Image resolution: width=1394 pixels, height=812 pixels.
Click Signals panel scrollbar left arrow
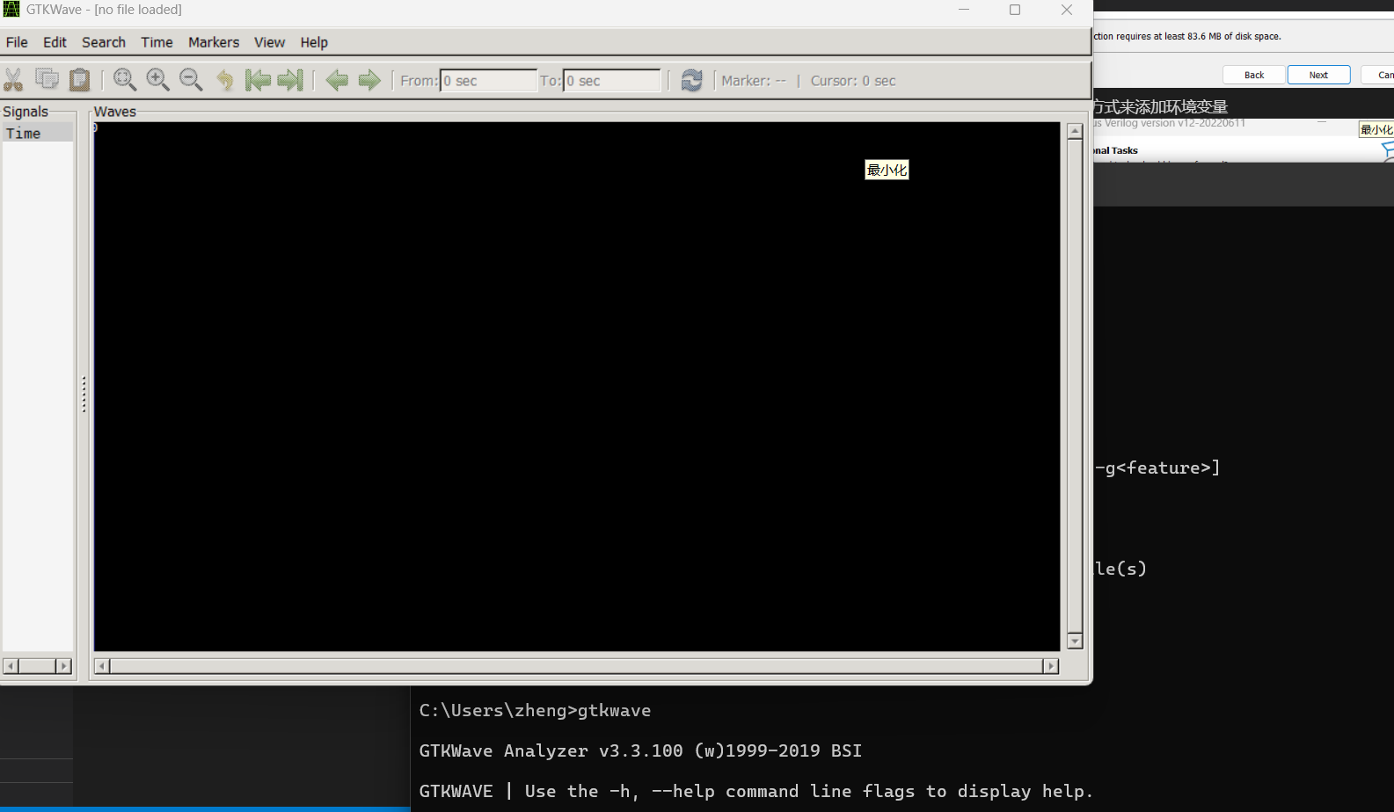coord(11,666)
